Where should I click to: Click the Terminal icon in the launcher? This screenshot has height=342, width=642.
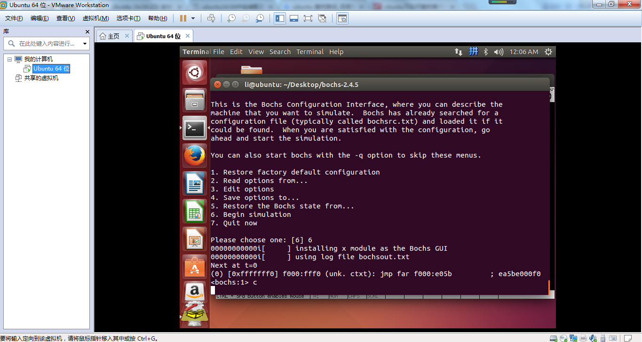pos(194,128)
